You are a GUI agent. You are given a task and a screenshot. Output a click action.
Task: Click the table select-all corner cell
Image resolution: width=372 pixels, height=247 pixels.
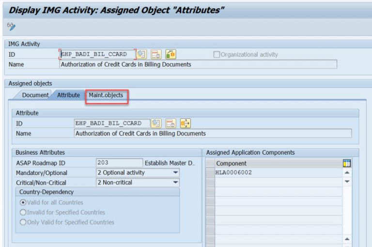210,163
